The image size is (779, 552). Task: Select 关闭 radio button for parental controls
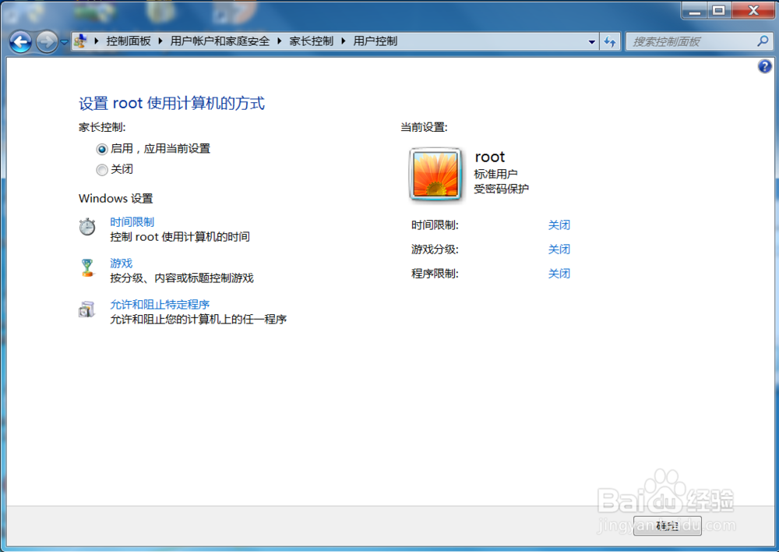tap(102, 170)
